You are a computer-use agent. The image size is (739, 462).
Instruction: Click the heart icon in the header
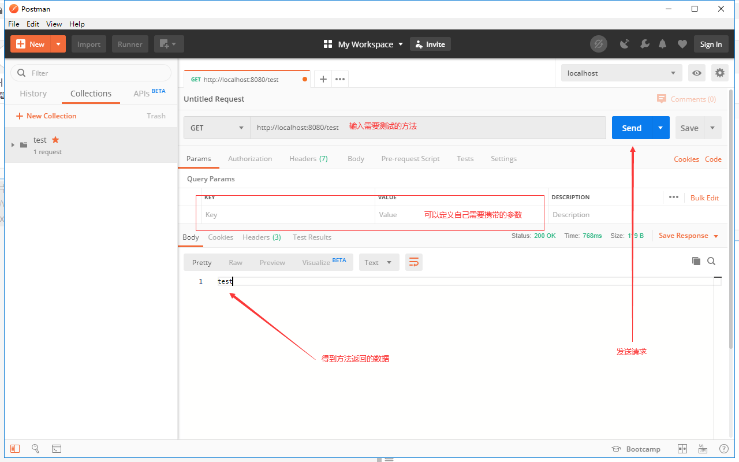tap(682, 44)
